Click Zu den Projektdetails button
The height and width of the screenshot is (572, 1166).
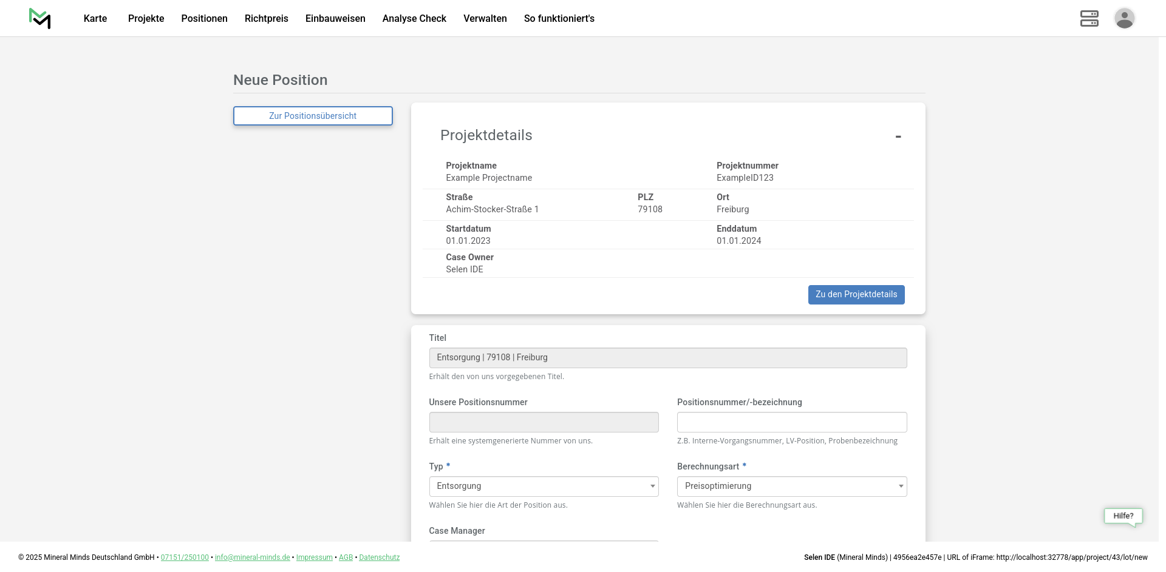pyautogui.click(x=856, y=295)
